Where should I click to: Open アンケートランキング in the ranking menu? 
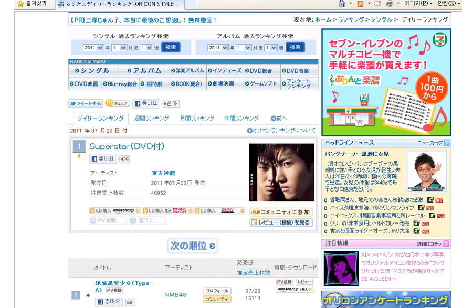299,84
